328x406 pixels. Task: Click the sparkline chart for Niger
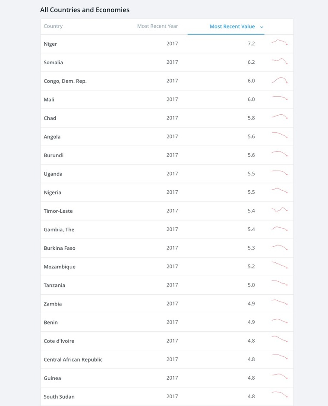click(280, 42)
